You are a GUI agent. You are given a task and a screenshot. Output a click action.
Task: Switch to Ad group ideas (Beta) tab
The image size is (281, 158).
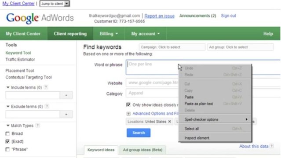coord(142,150)
